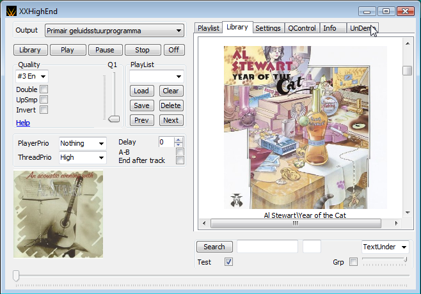Click the library vertical scrollbar thumb

point(408,70)
